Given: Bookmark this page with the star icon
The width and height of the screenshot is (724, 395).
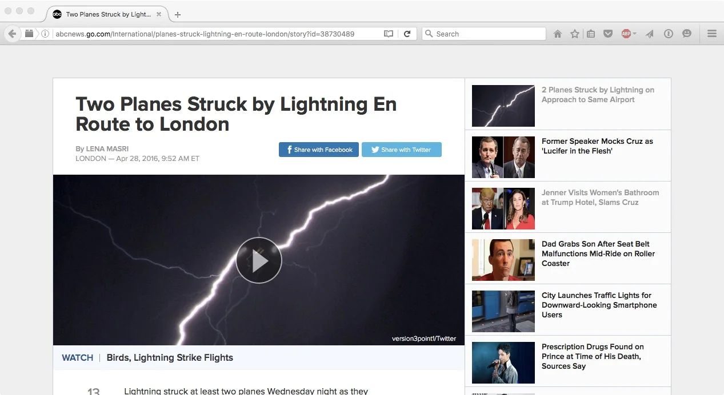Looking at the screenshot, I should pyautogui.click(x=575, y=34).
